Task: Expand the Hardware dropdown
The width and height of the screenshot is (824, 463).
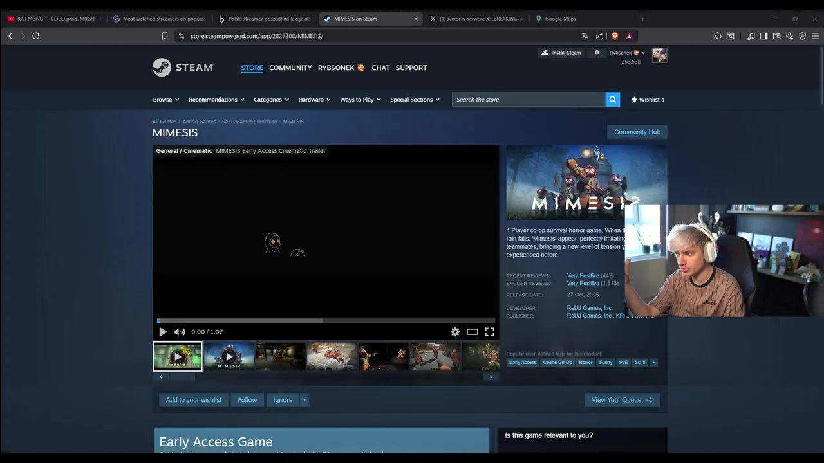Action: [x=314, y=100]
